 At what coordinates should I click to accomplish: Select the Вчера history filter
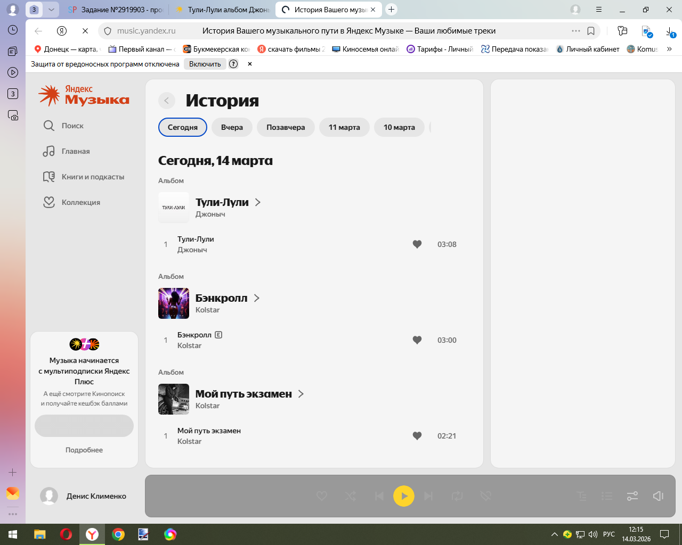coord(232,127)
